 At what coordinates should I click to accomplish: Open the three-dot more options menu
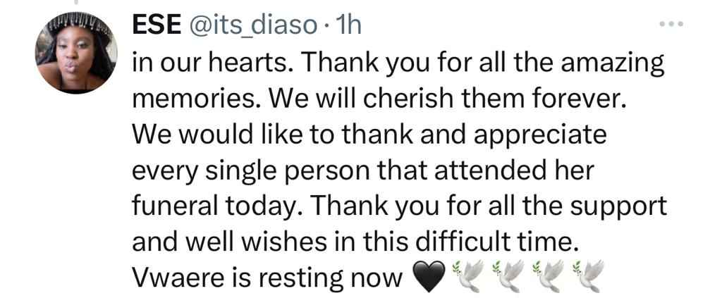[x=670, y=23]
